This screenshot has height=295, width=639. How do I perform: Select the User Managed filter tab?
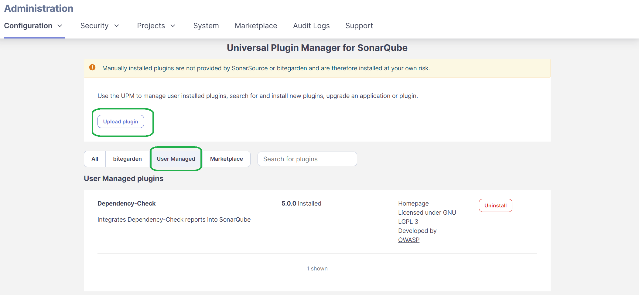(176, 159)
